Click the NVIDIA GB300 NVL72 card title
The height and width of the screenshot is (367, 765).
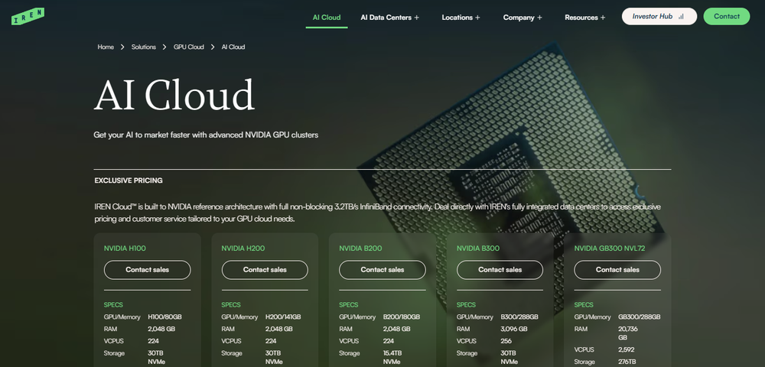click(610, 248)
